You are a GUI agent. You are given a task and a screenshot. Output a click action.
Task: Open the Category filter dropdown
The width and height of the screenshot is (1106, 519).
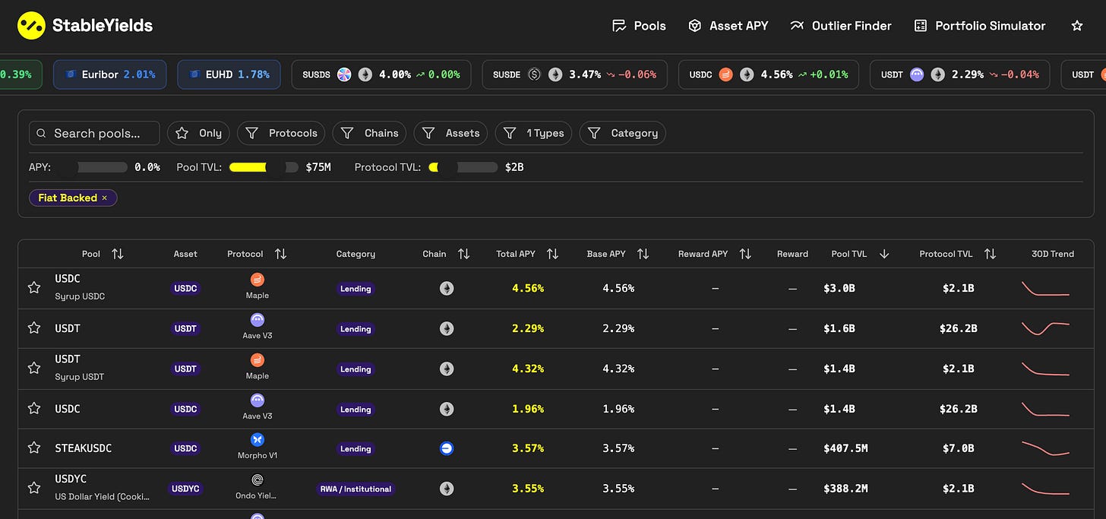tap(623, 133)
